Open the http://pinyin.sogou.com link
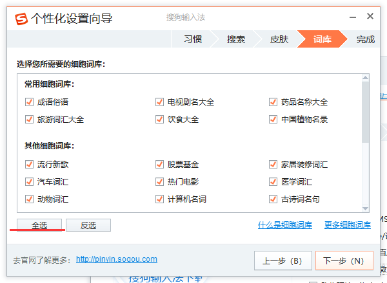387x283 pixels. [x=117, y=259]
